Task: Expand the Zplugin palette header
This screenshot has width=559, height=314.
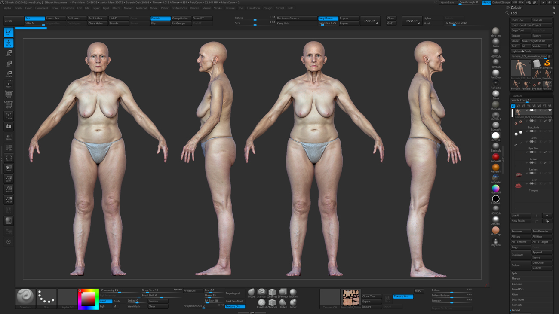Action: [517, 7]
